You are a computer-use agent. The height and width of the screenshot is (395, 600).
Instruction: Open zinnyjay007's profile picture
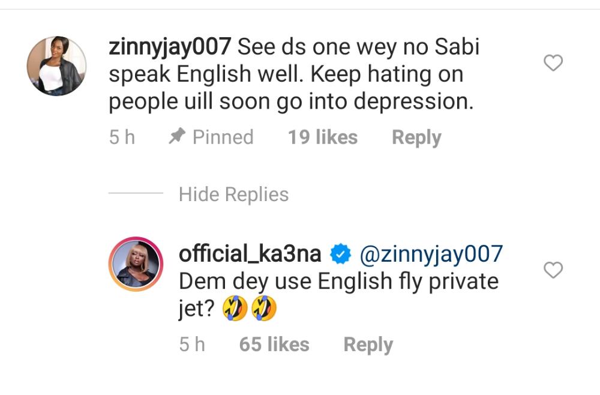[x=57, y=65]
